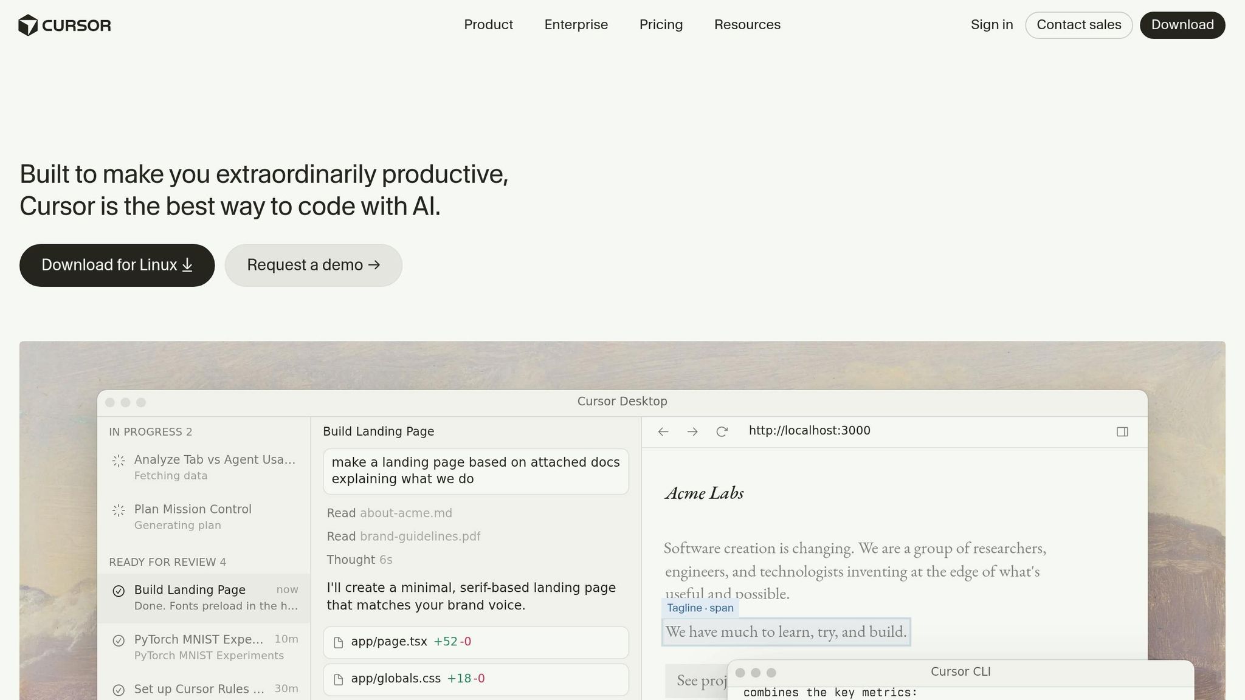Click the localhost:3000 address field
The image size is (1245, 700).
pyautogui.click(x=809, y=431)
